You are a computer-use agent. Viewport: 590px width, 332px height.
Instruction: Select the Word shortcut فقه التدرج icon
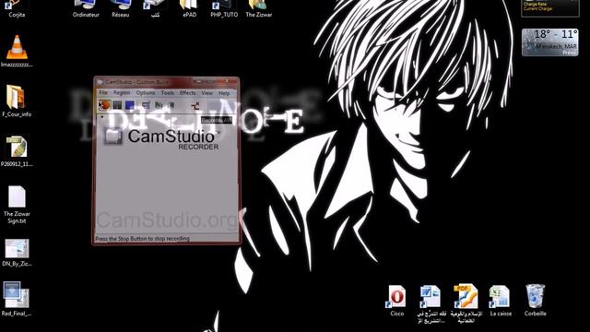click(431, 303)
